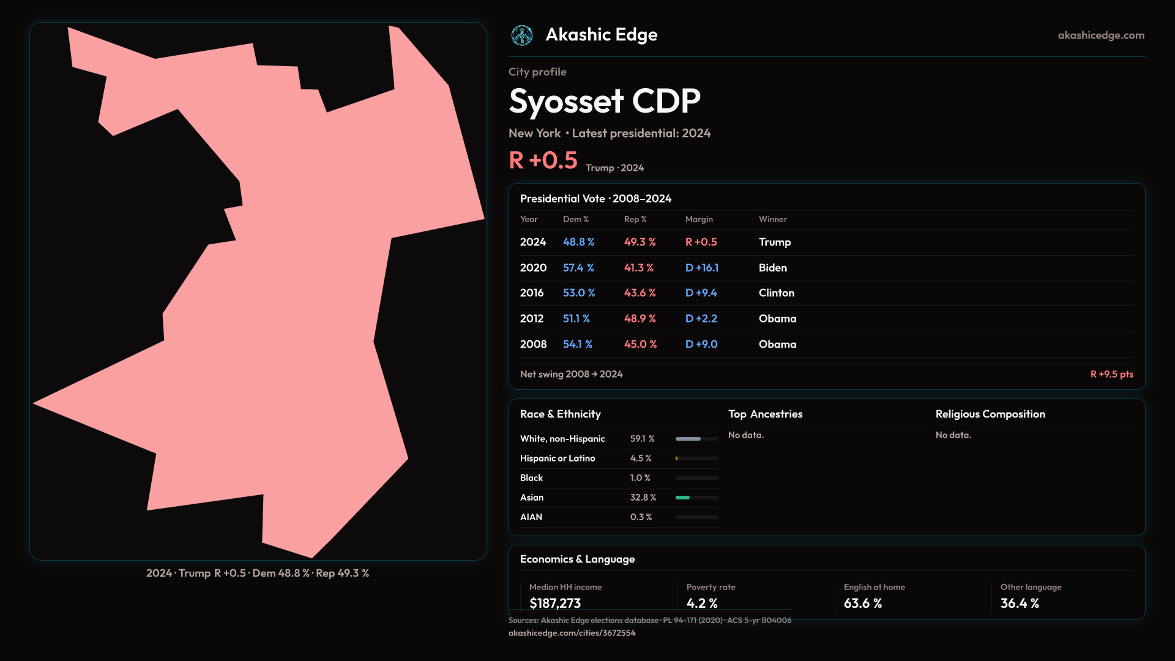Viewport: 1175px width, 661px height.
Task: Open the akashicedge.com link at top right
Action: (x=1100, y=35)
